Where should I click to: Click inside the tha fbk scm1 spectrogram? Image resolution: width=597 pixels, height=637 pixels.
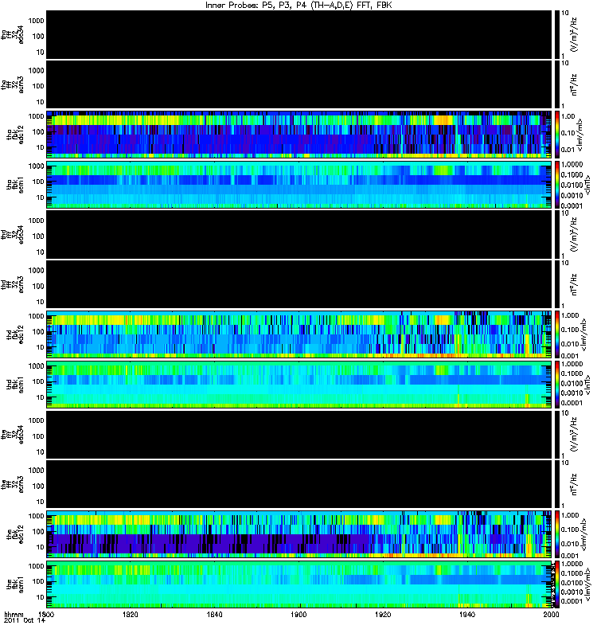(x=299, y=185)
